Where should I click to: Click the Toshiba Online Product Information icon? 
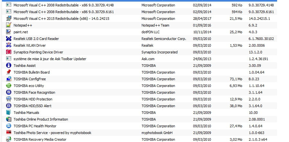pyautogui.click(x=8, y=119)
